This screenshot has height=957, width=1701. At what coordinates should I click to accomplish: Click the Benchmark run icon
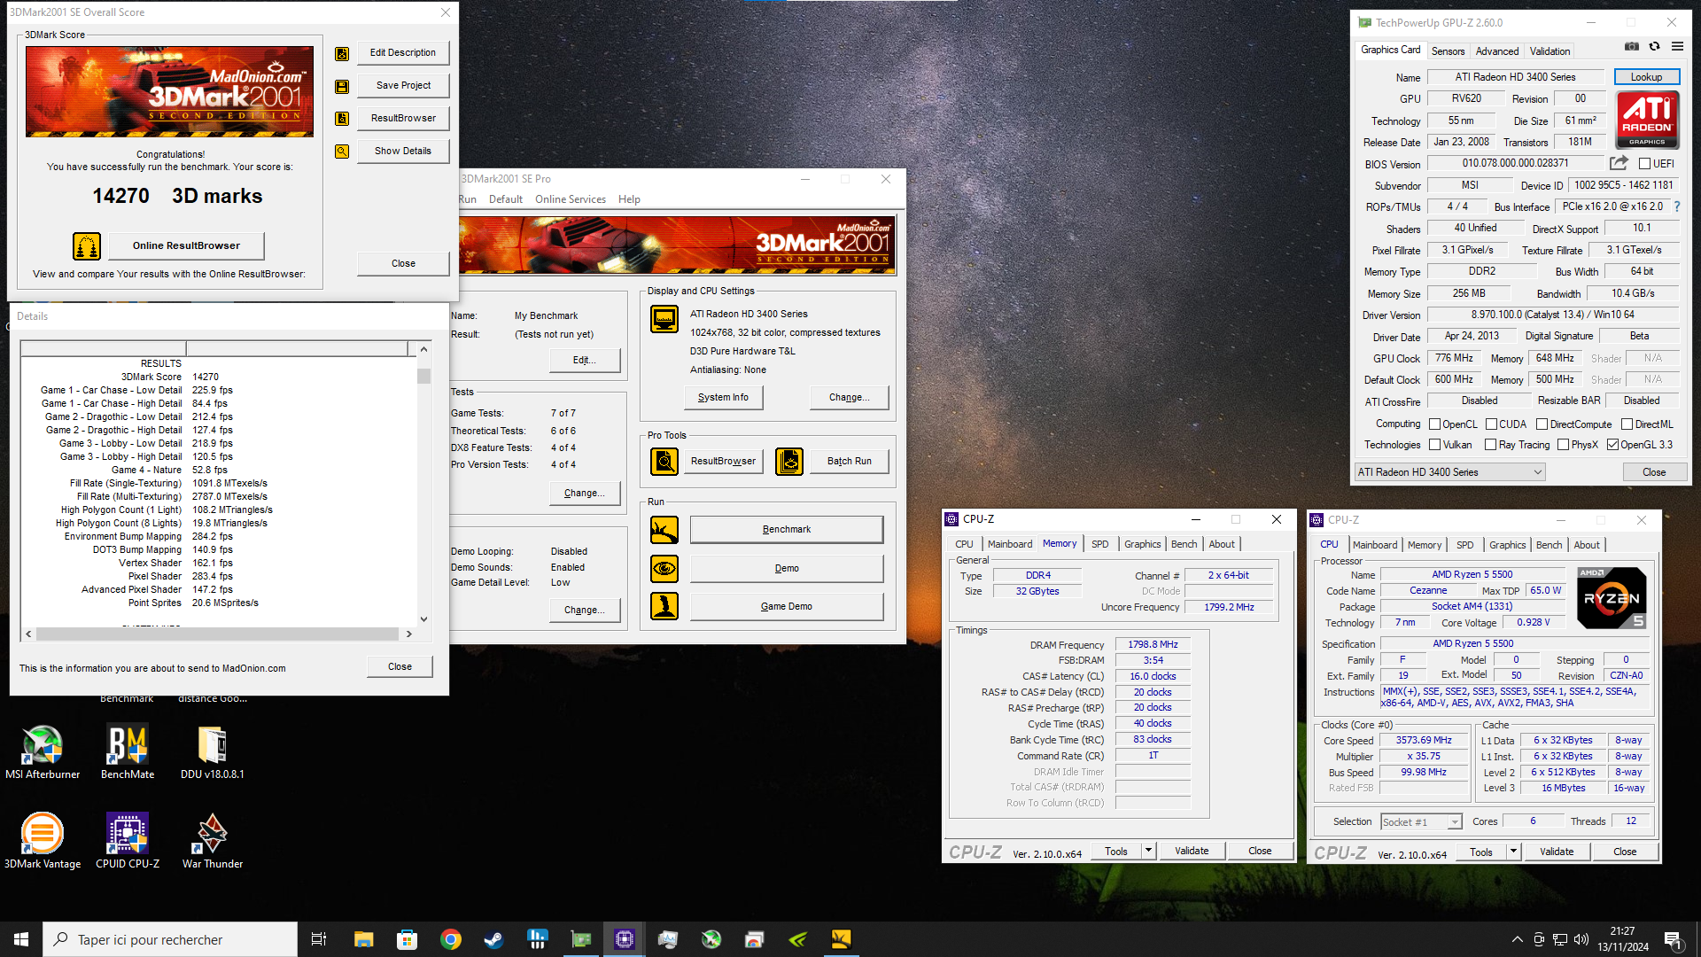tap(664, 530)
